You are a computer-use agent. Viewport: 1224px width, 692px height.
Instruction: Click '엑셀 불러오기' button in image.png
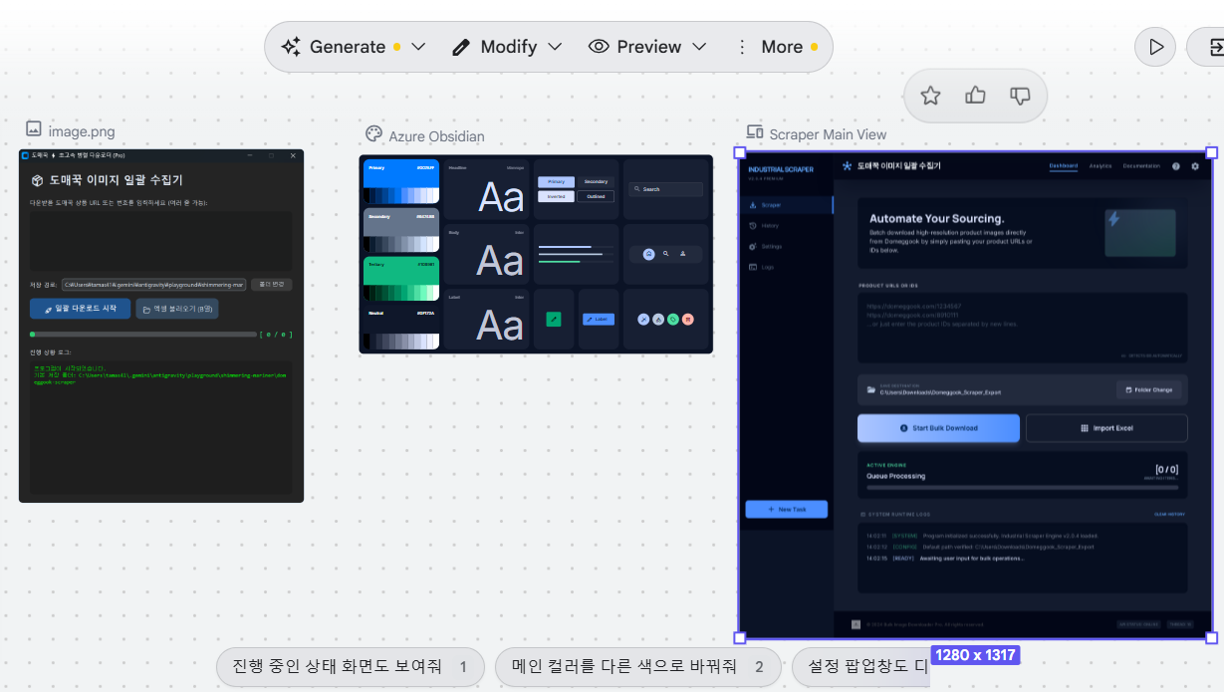tap(177, 309)
